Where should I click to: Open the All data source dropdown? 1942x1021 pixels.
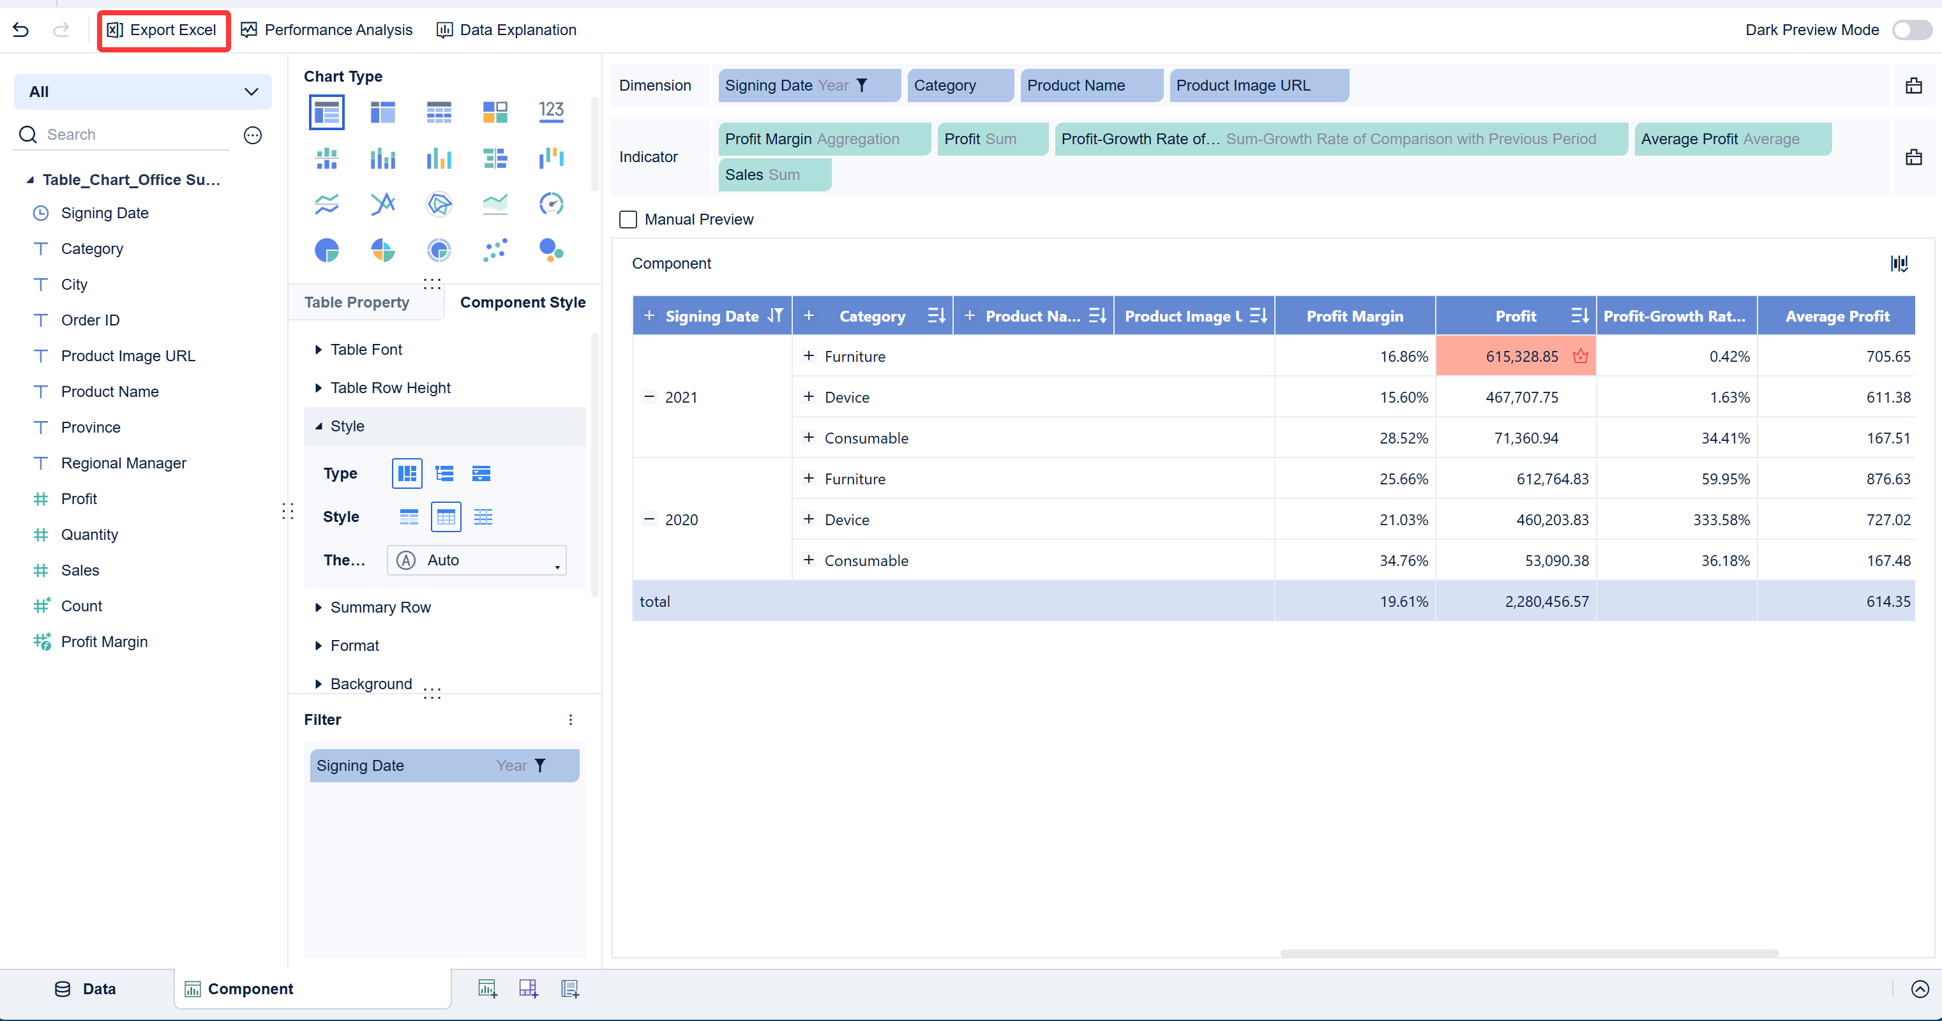click(x=142, y=92)
